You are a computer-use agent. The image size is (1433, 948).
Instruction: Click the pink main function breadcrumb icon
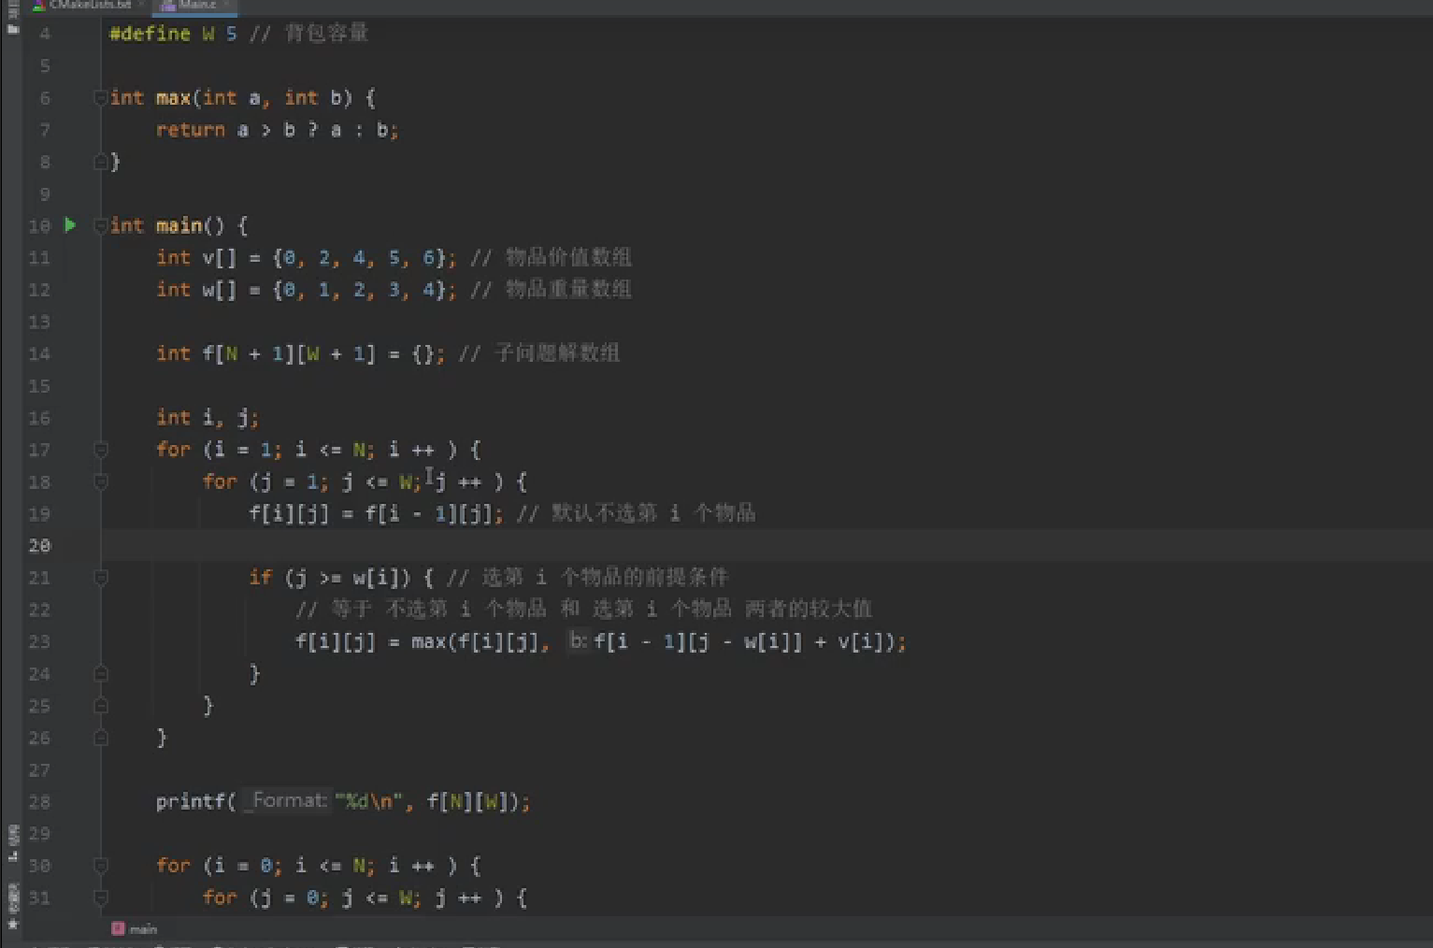[x=118, y=928]
